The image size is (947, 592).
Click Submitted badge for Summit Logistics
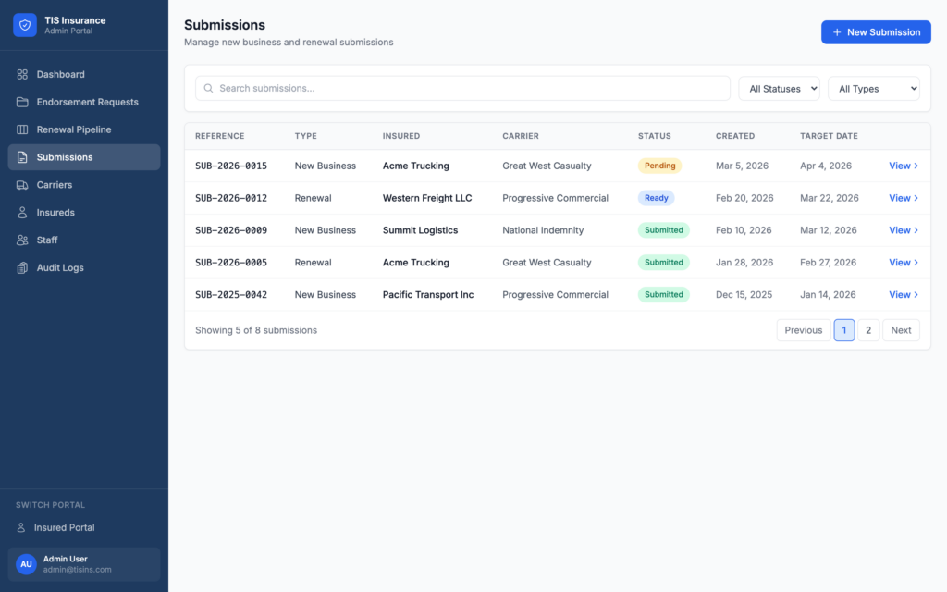click(x=664, y=230)
